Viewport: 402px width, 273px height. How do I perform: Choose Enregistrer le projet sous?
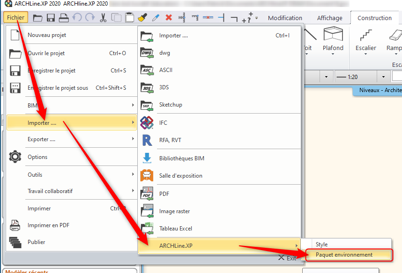(72, 88)
